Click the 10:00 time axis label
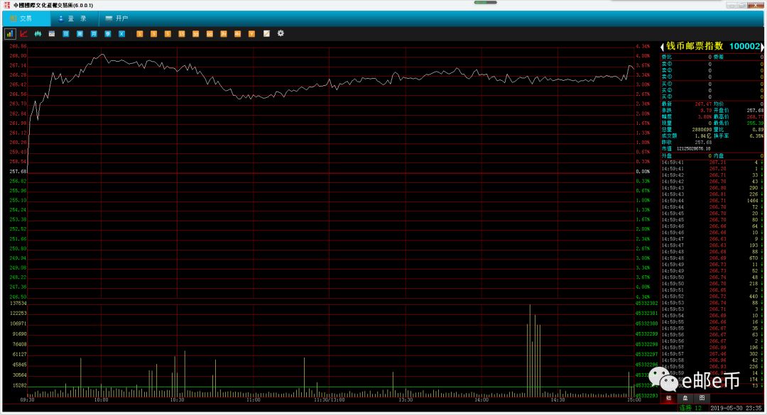The image size is (767, 415). pyautogui.click(x=102, y=400)
